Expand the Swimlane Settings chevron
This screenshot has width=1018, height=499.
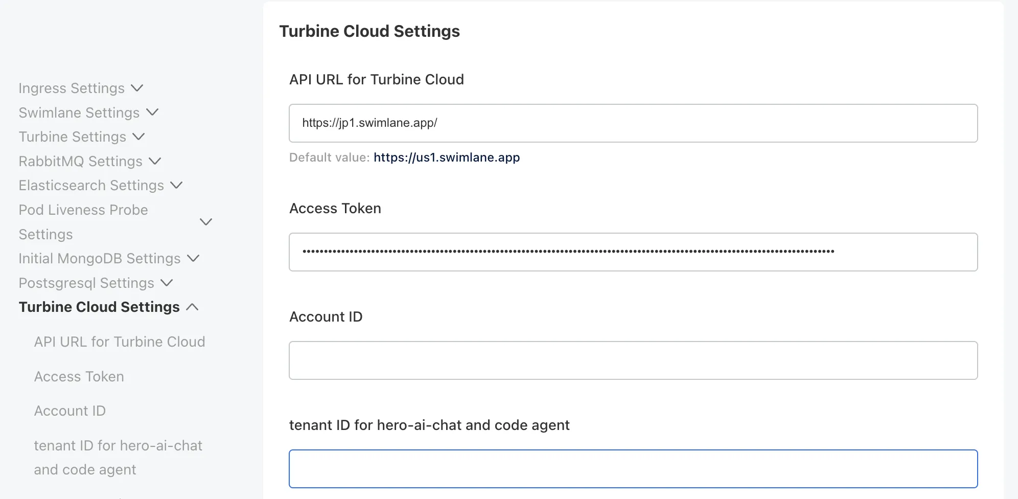click(x=152, y=112)
